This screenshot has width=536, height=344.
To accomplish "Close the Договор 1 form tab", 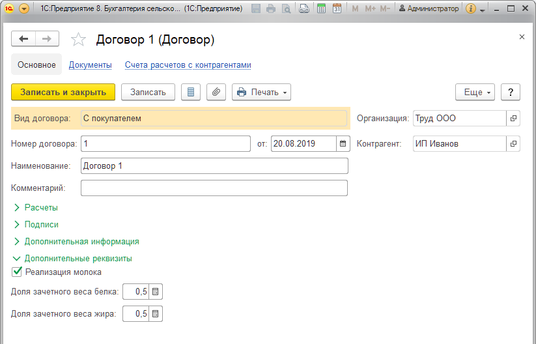I will point(522,37).
